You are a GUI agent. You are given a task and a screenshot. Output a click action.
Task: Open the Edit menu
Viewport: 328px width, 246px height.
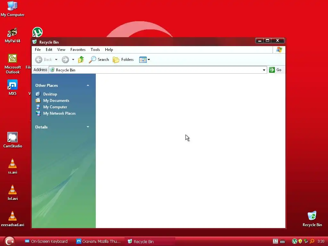[x=49, y=50]
